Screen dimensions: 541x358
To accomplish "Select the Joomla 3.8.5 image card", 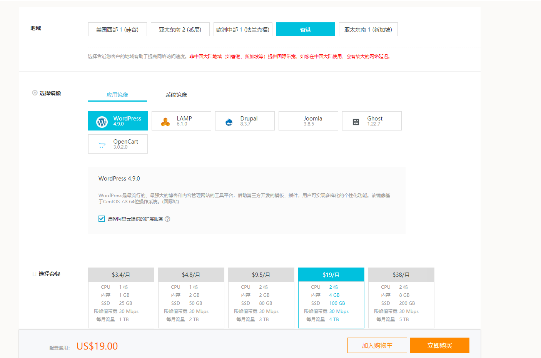I will (308, 121).
